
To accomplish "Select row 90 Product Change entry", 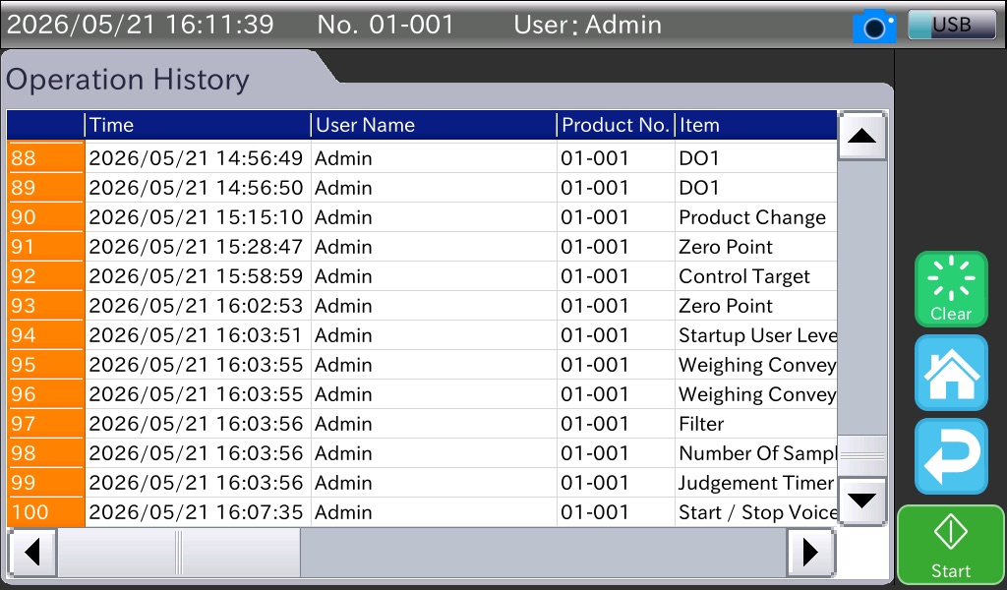I will pos(422,217).
